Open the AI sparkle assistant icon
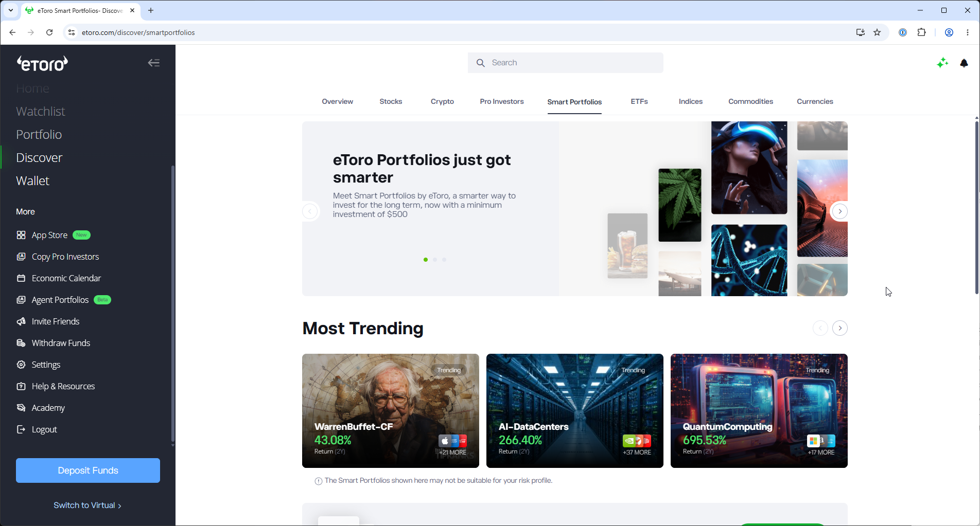 coord(942,63)
